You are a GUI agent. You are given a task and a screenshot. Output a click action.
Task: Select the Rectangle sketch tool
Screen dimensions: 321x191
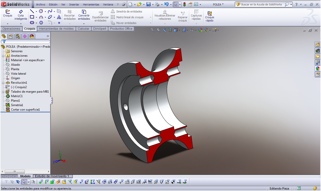click(x=32, y=17)
